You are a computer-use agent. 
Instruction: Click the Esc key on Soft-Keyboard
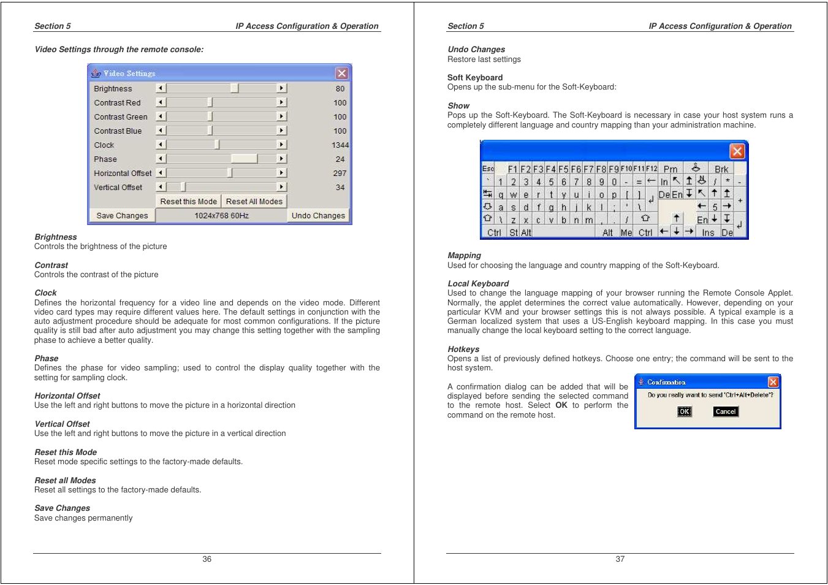pos(488,168)
